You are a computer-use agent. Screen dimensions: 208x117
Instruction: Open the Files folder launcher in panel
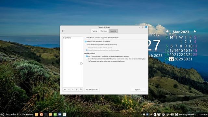50,114
